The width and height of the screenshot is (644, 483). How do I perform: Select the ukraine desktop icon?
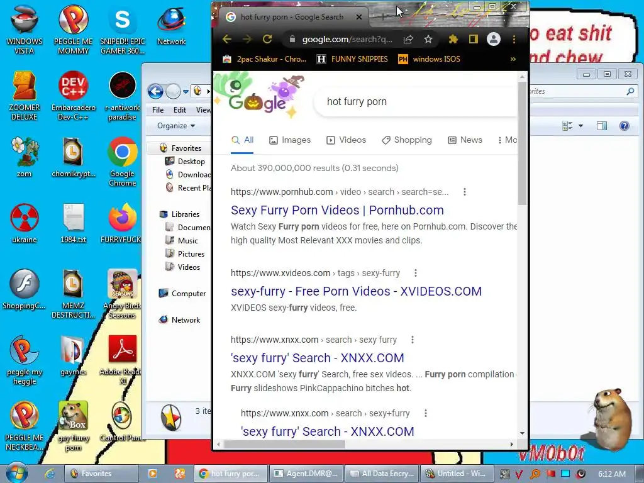click(25, 223)
